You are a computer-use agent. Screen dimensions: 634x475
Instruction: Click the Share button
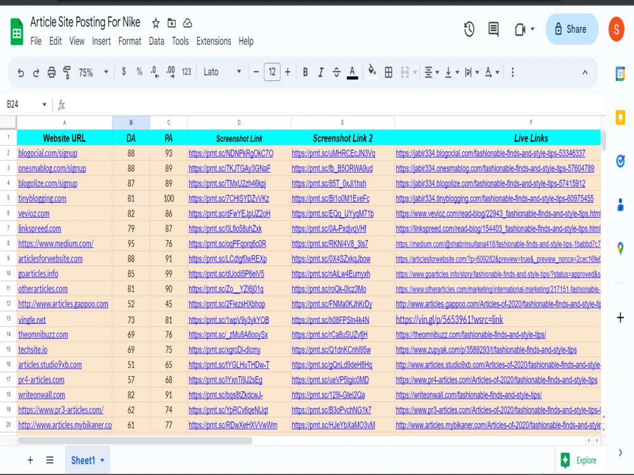click(572, 29)
